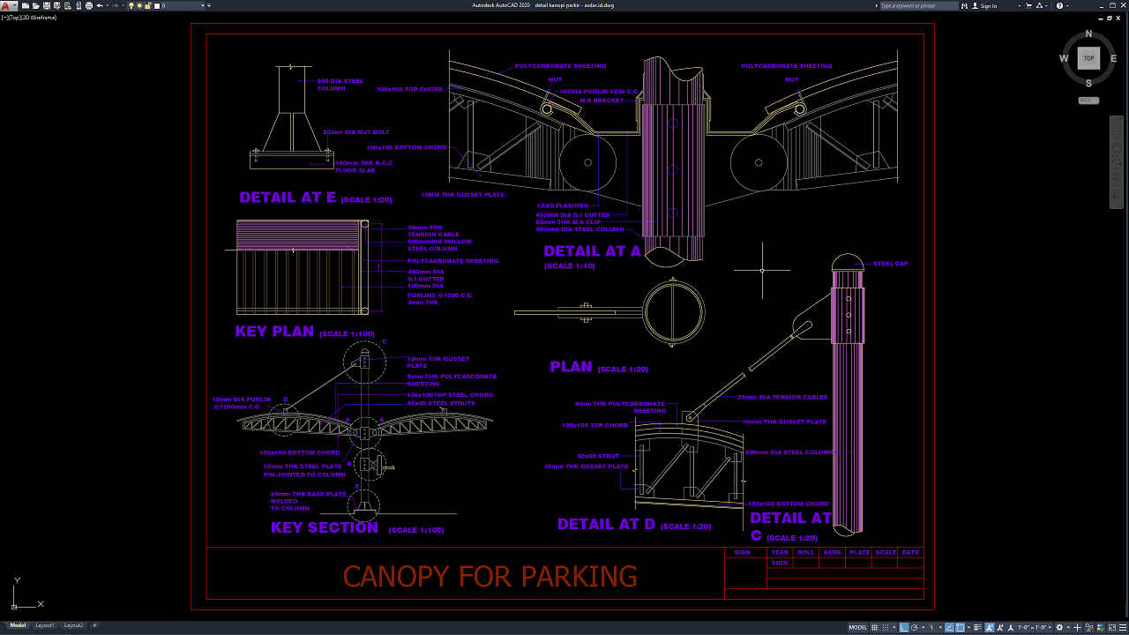Click the Isolate objects icon

point(1090,627)
